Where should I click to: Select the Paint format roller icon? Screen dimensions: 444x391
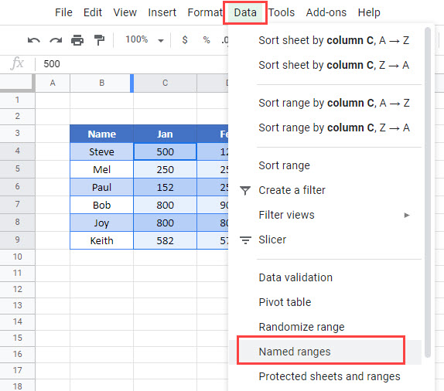point(99,40)
